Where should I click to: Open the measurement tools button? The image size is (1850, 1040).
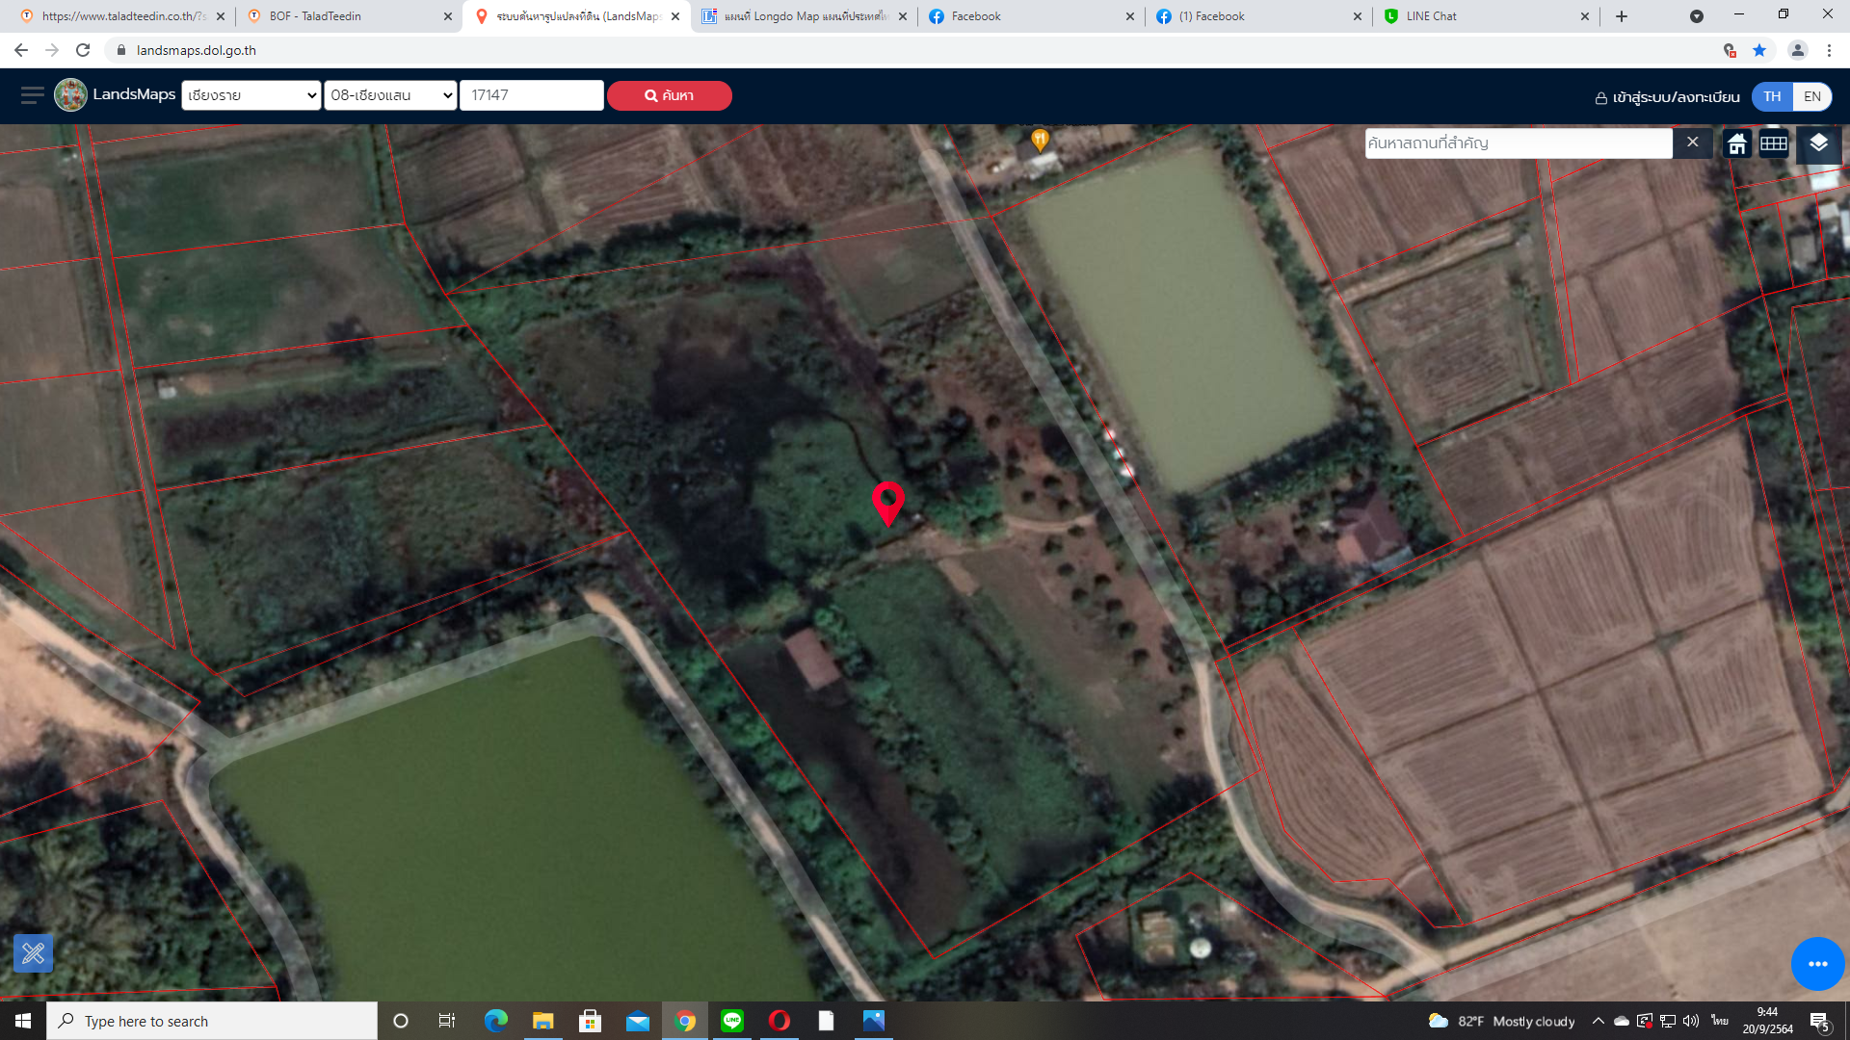tap(33, 953)
